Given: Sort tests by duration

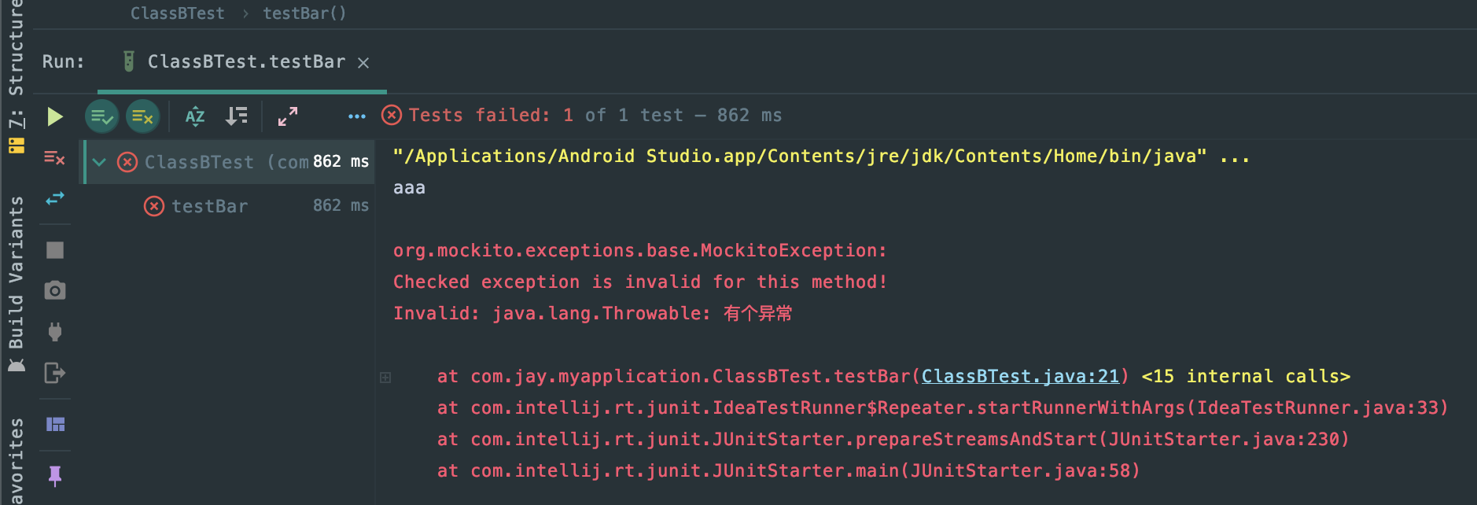Looking at the screenshot, I should [x=236, y=117].
